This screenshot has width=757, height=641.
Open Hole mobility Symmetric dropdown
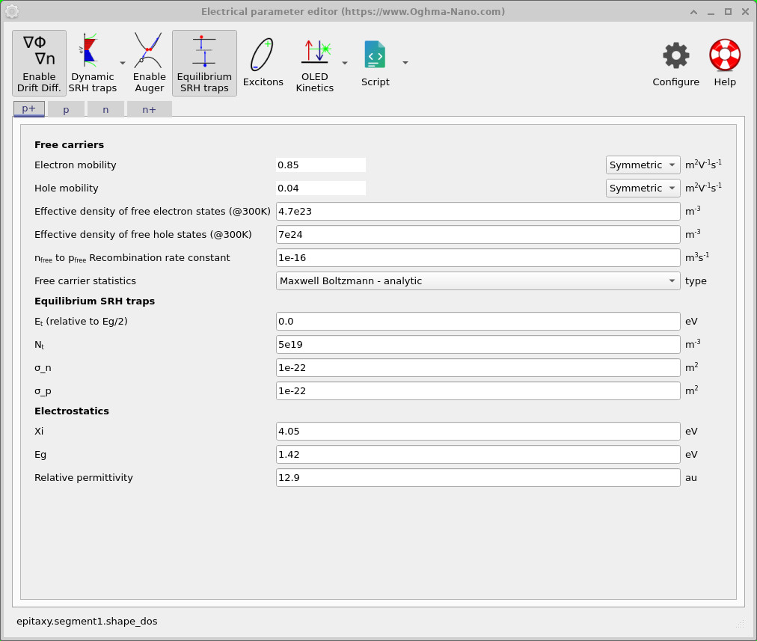click(643, 188)
